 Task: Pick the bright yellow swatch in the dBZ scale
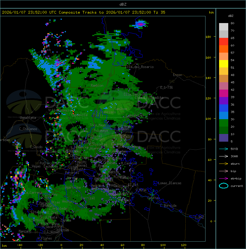(224, 64)
